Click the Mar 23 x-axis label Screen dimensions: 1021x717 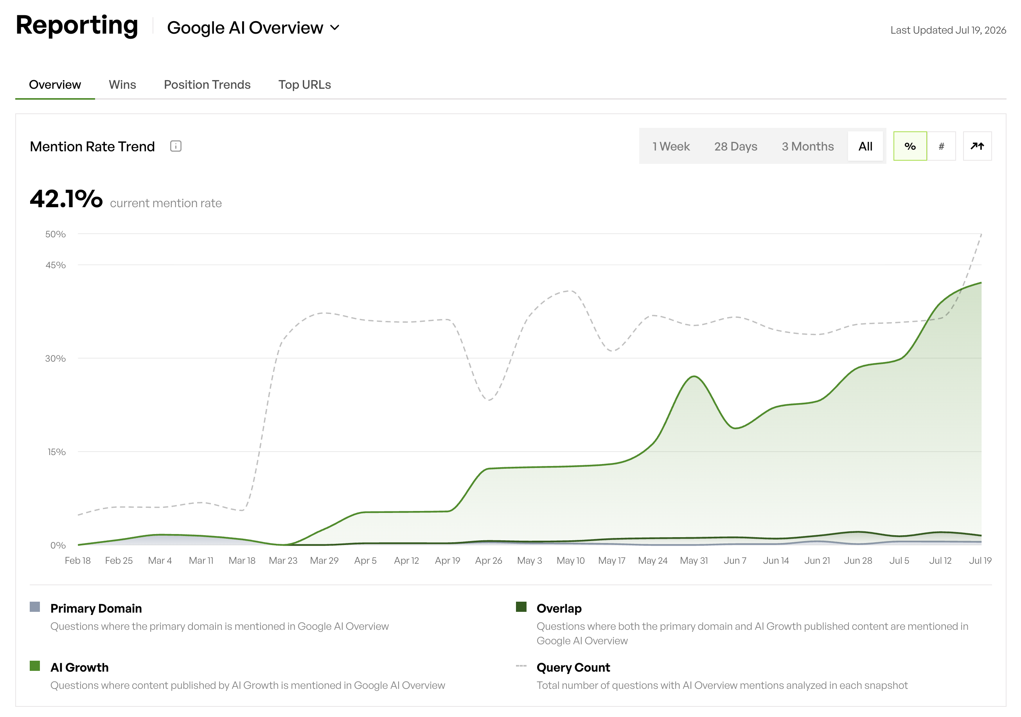click(x=283, y=561)
